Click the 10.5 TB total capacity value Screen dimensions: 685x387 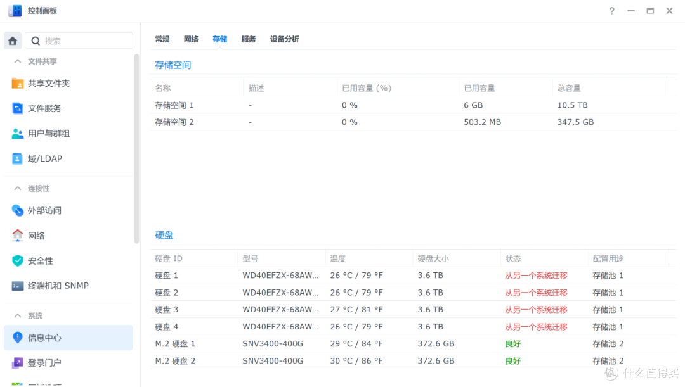[x=572, y=105]
